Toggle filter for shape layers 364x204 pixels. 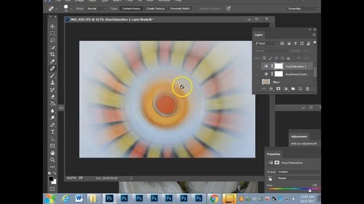pos(302,44)
